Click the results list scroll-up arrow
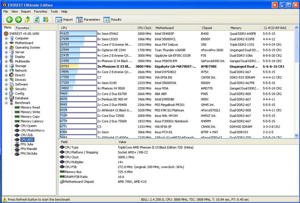 point(296,27)
